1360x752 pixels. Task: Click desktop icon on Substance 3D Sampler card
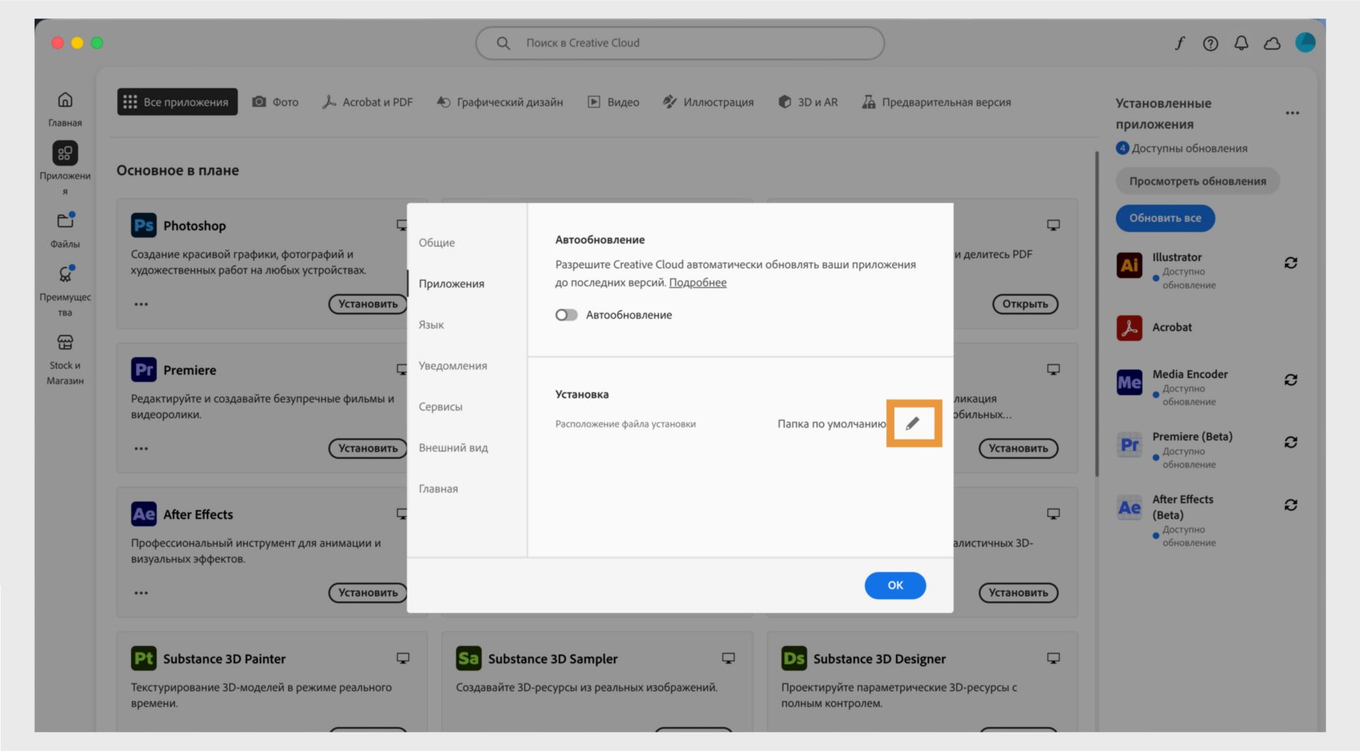pos(728,659)
